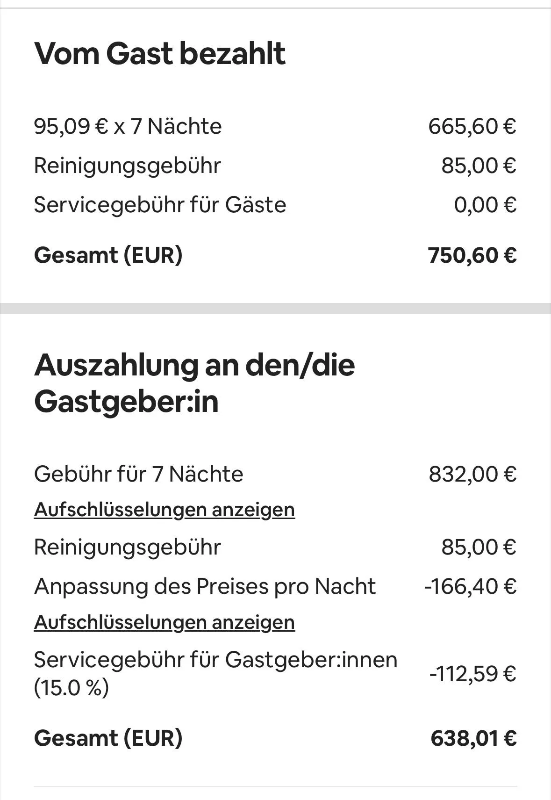This screenshot has width=551, height=800.
Task: Click the 832,00 € host fee amount
Action: (473, 474)
